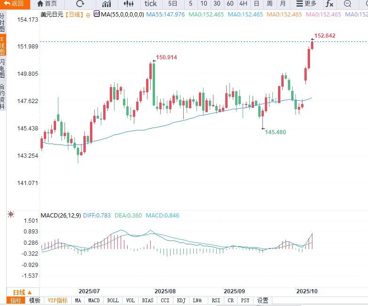Click the MA indicator chart icon
368x306 pixels.
pos(96,15)
